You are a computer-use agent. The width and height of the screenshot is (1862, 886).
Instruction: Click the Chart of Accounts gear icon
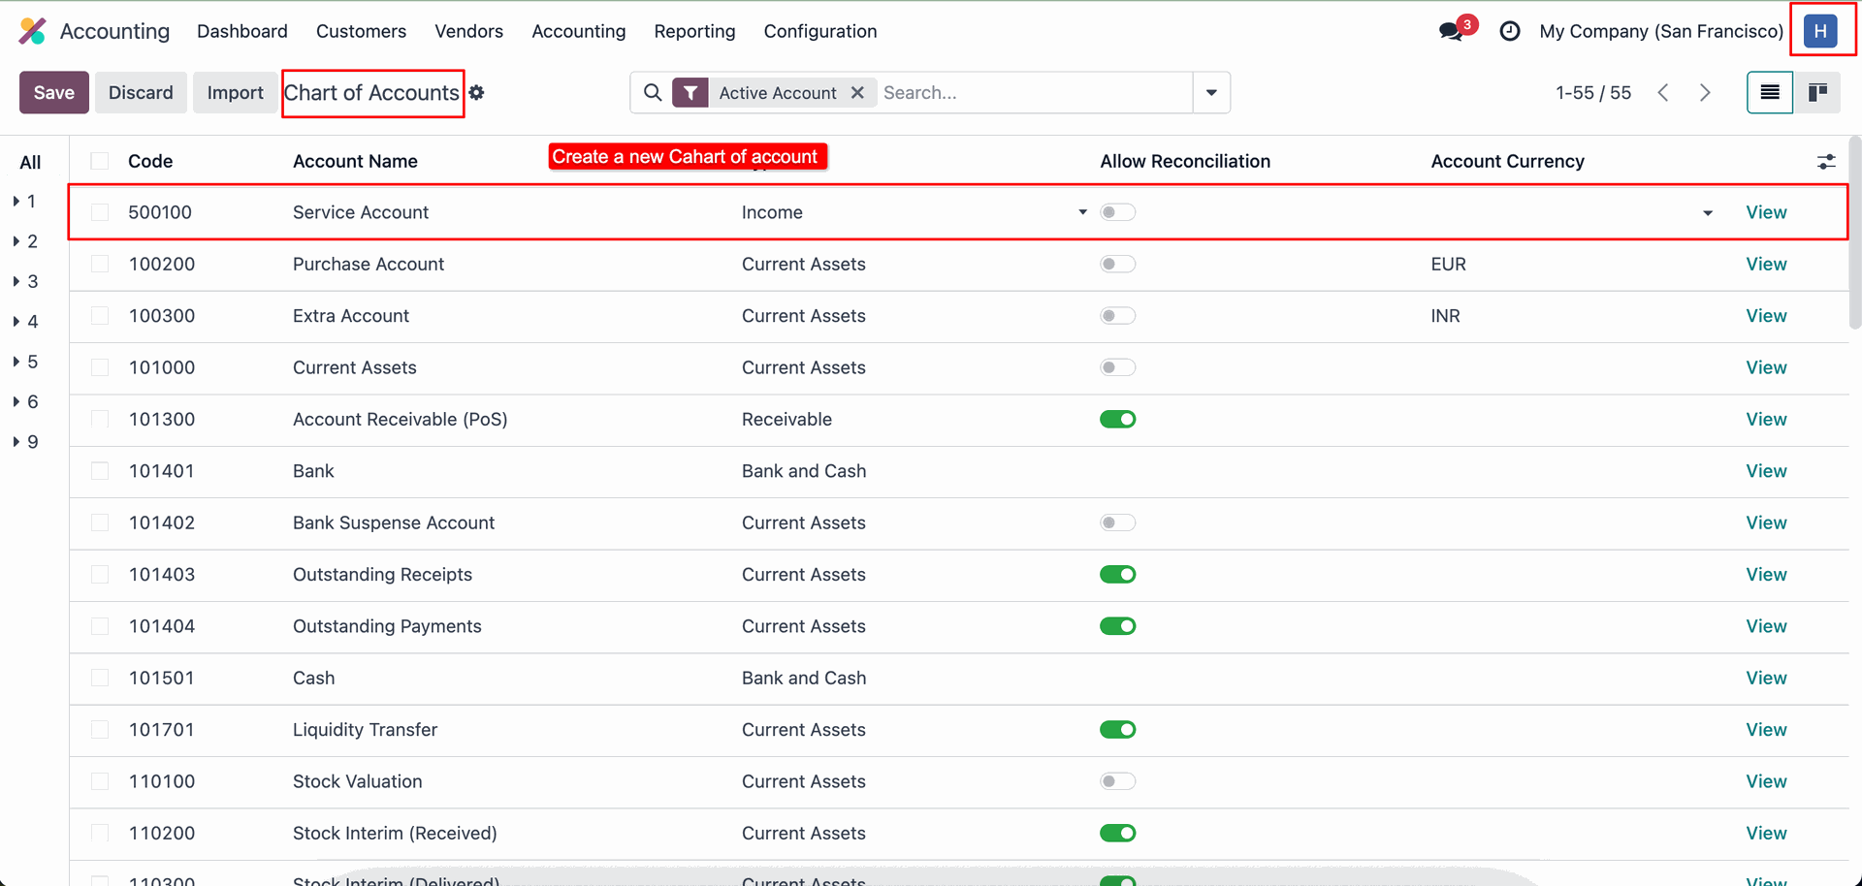tap(477, 93)
